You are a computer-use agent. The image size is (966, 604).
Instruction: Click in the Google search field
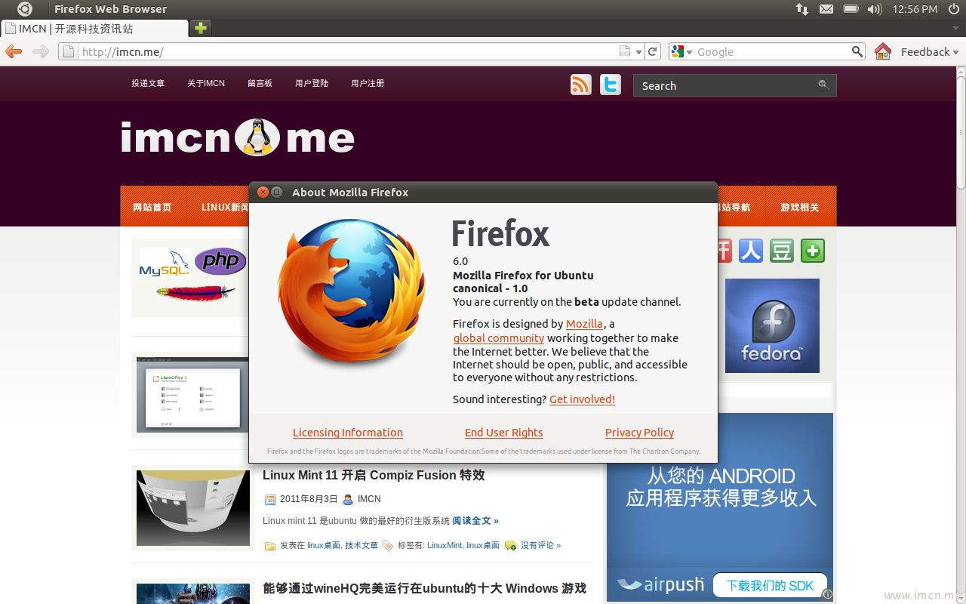771,51
